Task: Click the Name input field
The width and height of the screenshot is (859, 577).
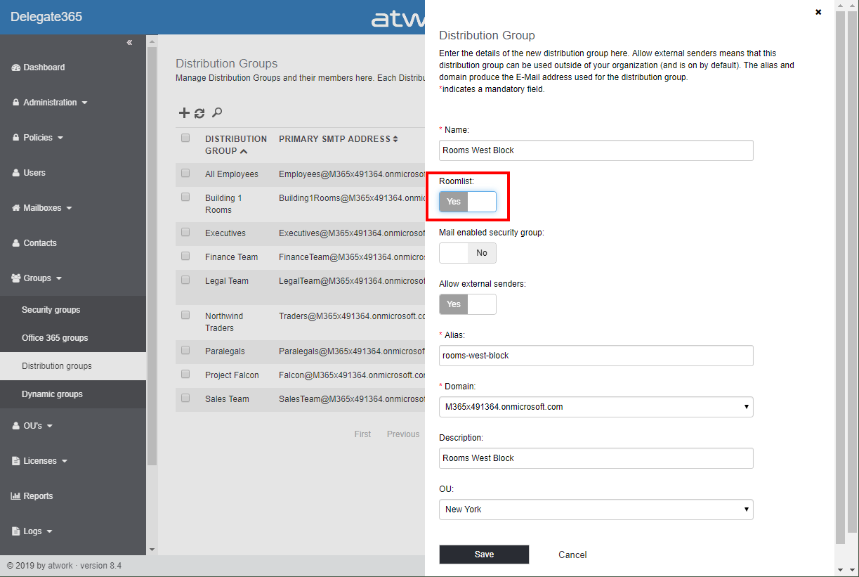Action: (596, 150)
